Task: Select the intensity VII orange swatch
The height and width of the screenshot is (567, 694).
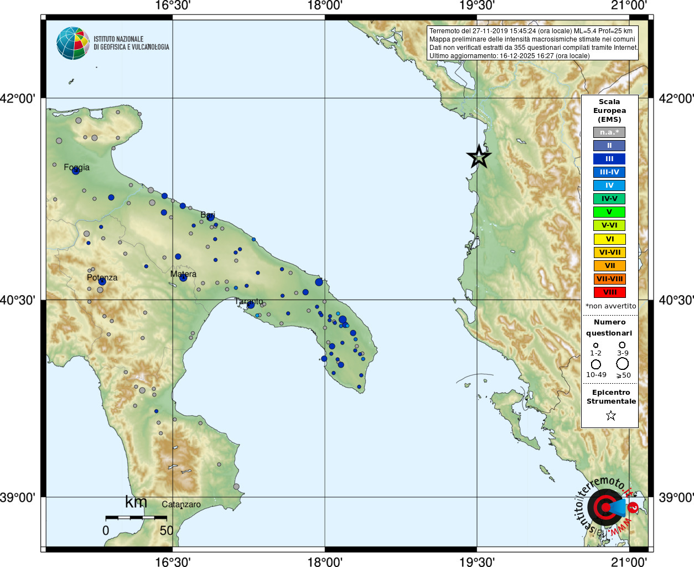Action: pos(609,266)
